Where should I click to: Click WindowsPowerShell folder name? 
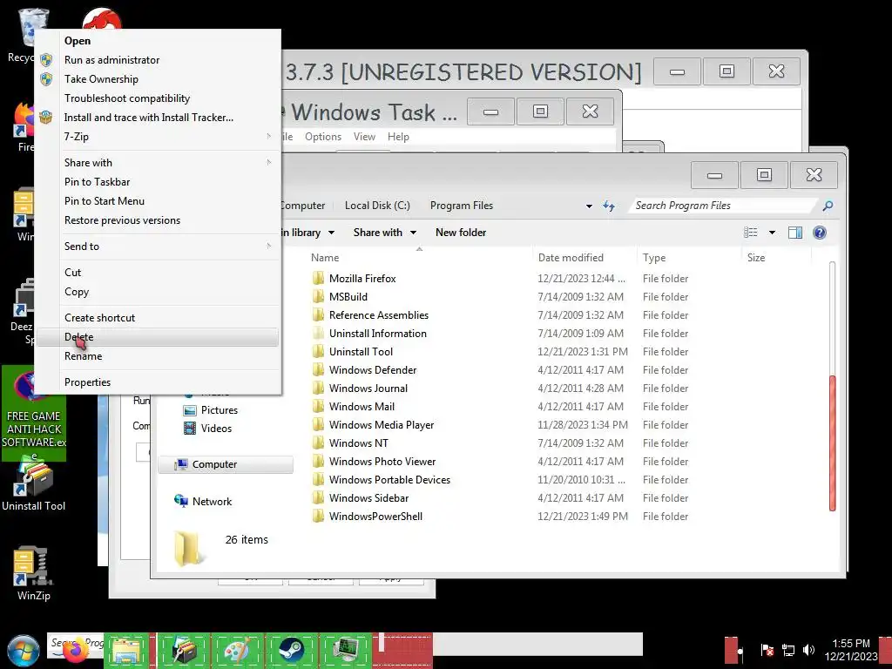(x=375, y=517)
